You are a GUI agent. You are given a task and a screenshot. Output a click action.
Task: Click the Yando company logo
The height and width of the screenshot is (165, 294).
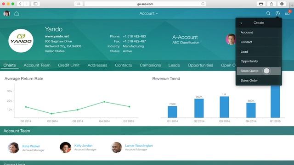click(21, 41)
